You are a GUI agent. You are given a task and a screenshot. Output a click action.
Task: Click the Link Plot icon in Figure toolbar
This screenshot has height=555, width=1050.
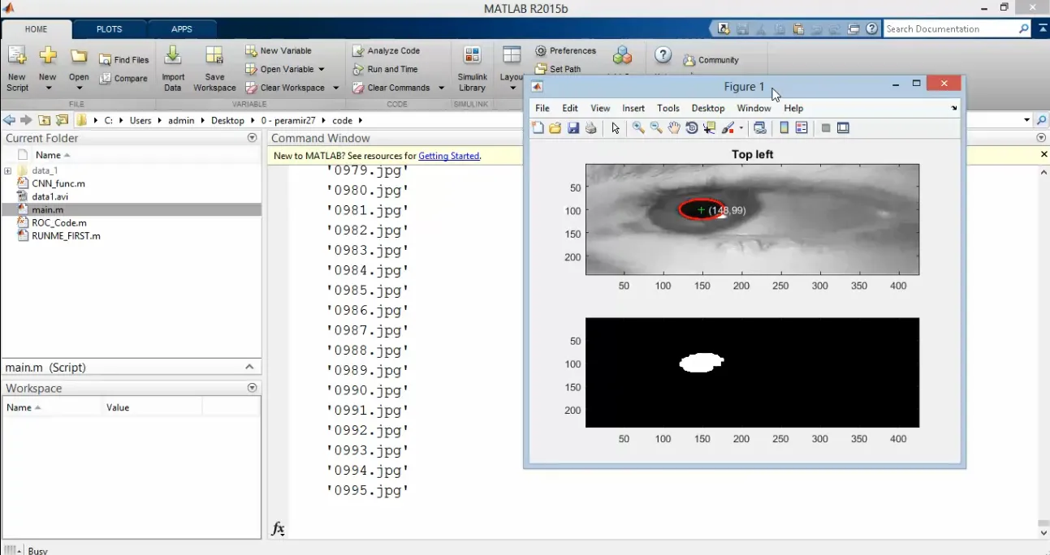[x=760, y=128]
